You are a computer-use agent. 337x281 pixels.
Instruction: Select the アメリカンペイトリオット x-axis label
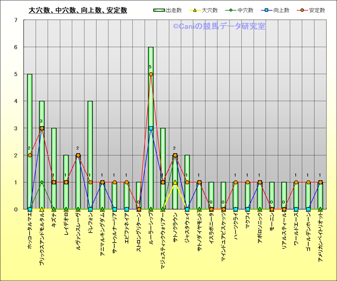click(320, 237)
